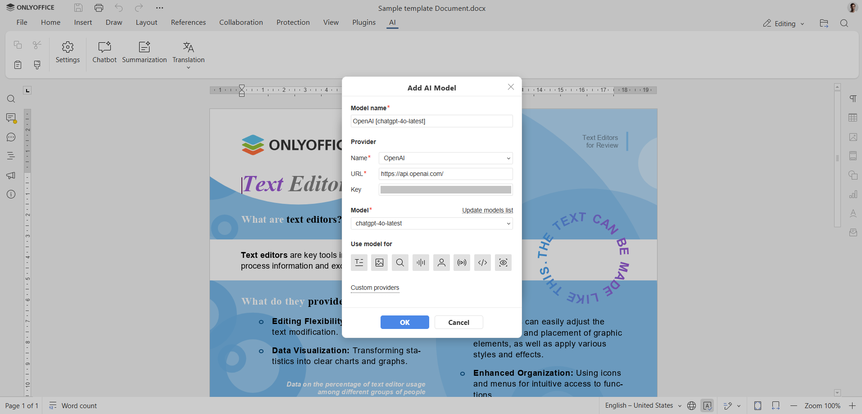This screenshot has height=414, width=862.
Task: Open the Custom providers link
Action: [x=375, y=288]
